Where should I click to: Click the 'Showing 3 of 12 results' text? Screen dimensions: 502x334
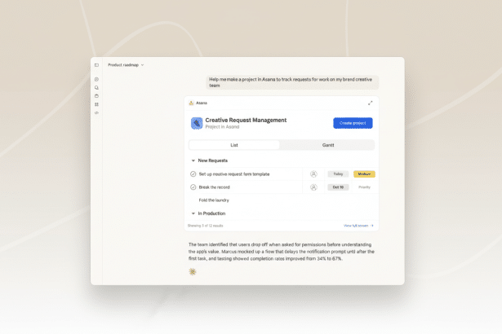pos(205,226)
